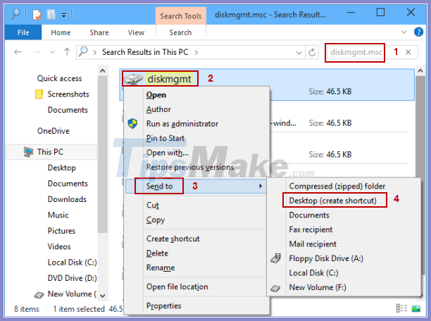This screenshot has width=431, height=321.
Task: Open the recent locations dropdown arrow
Action: (52, 52)
